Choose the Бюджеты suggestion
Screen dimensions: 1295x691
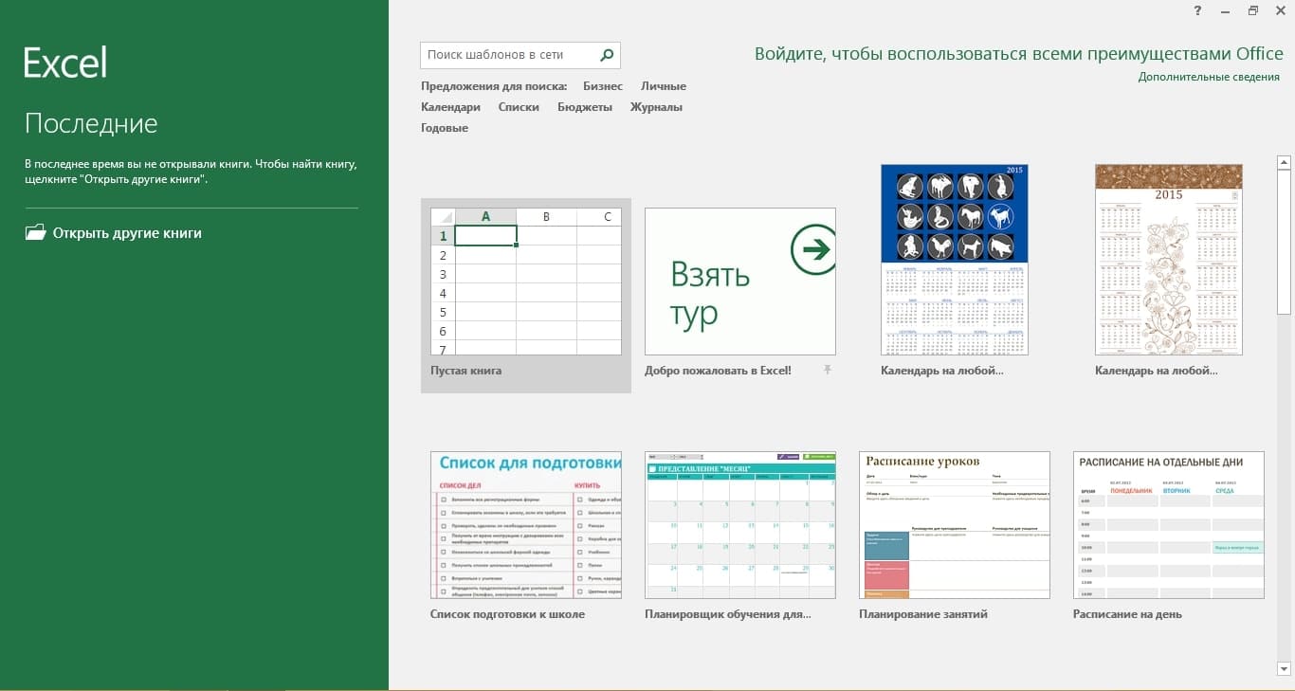coord(585,107)
